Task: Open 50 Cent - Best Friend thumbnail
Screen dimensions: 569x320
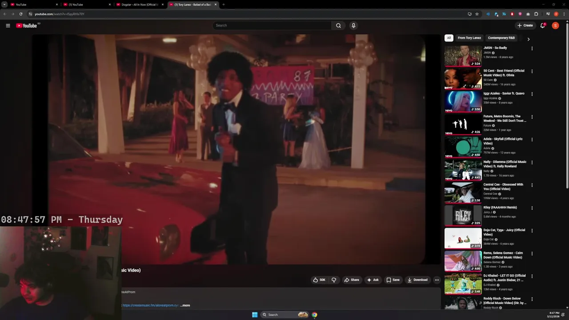Action: 463,79
